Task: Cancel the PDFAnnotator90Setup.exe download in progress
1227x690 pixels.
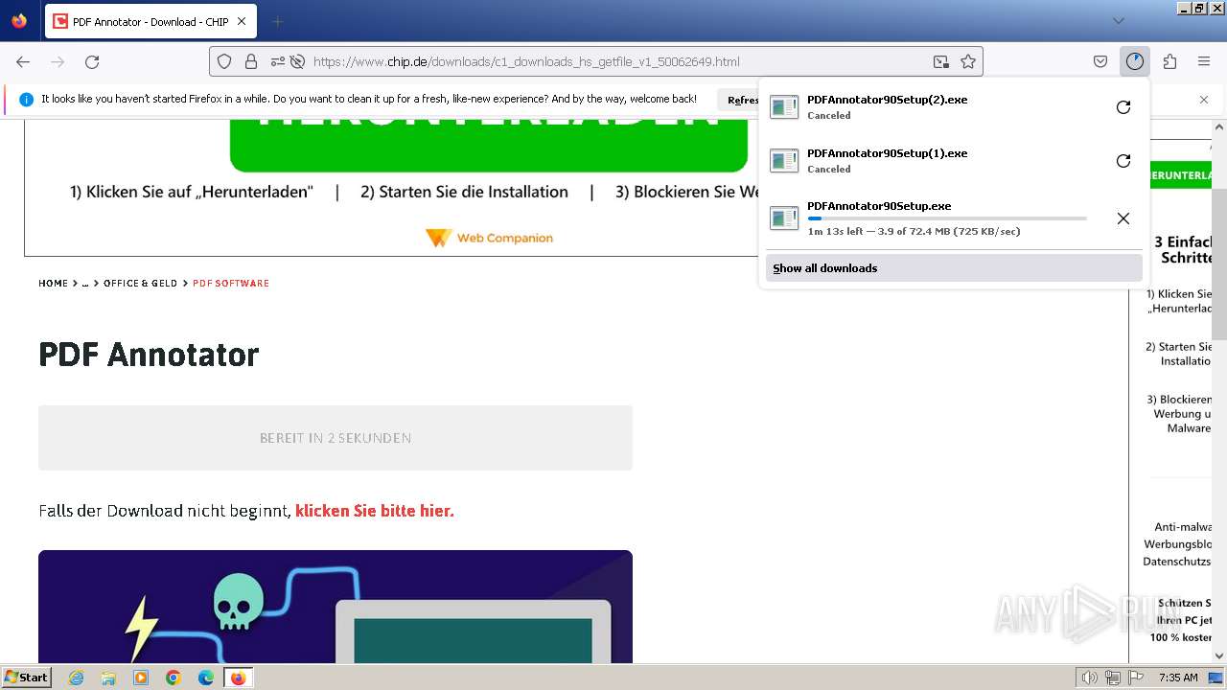Action: [1123, 218]
